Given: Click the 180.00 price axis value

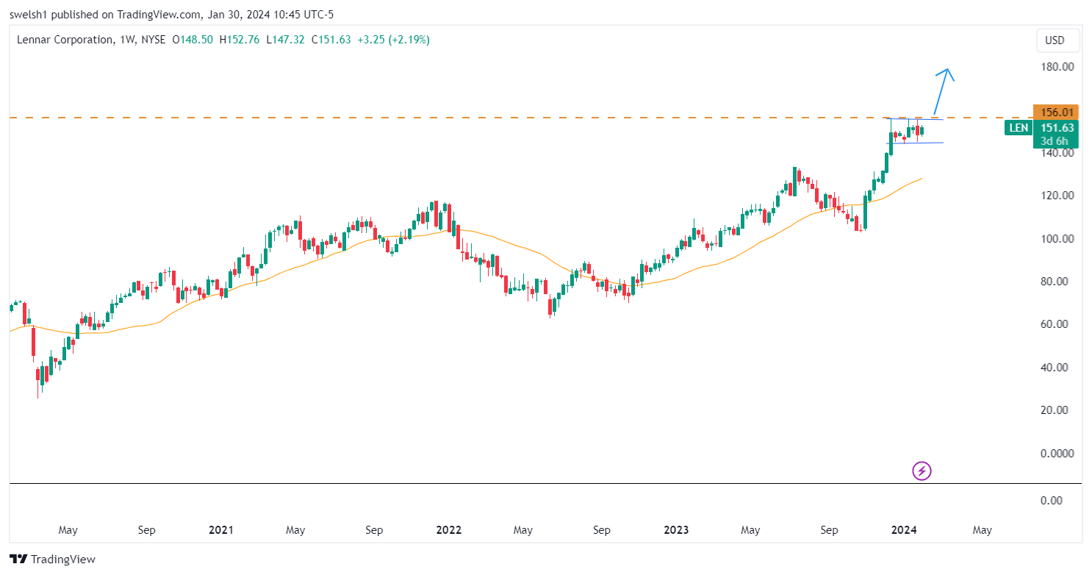Looking at the screenshot, I should click(x=1057, y=67).
